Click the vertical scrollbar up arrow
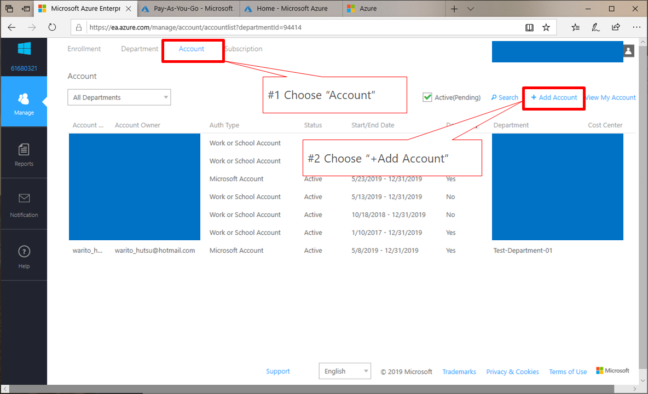 [x=643, y=42]
